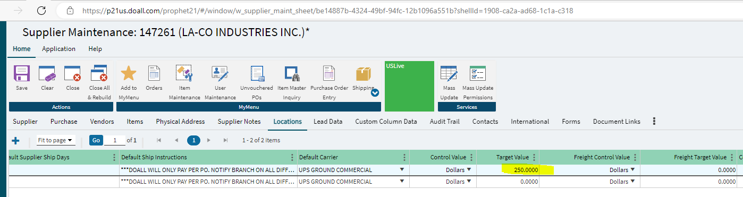Switch to the Document Links tab
The height and width of the screenshot is (197, 743).
coord(617,122)
